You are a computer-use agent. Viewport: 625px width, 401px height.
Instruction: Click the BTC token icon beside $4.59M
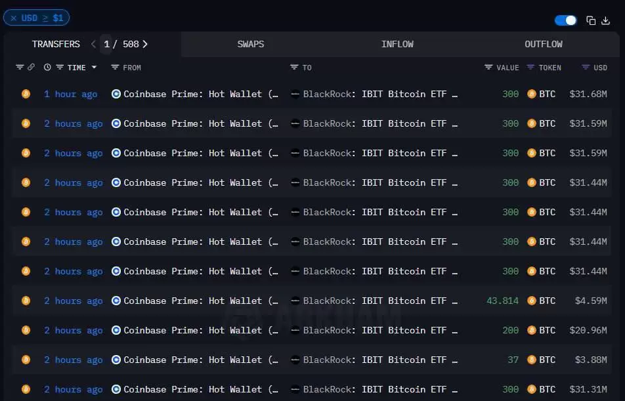(x=531, y=301)
